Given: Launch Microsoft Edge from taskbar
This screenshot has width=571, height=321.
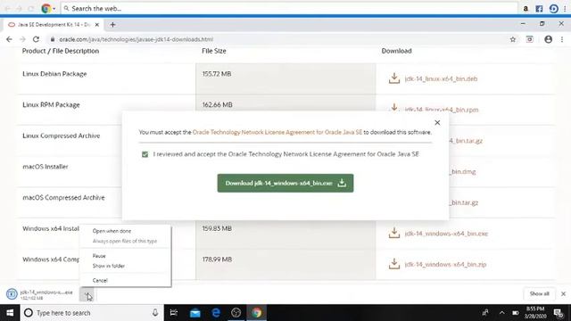Looking at the screenshot, I should click(216, 313).
